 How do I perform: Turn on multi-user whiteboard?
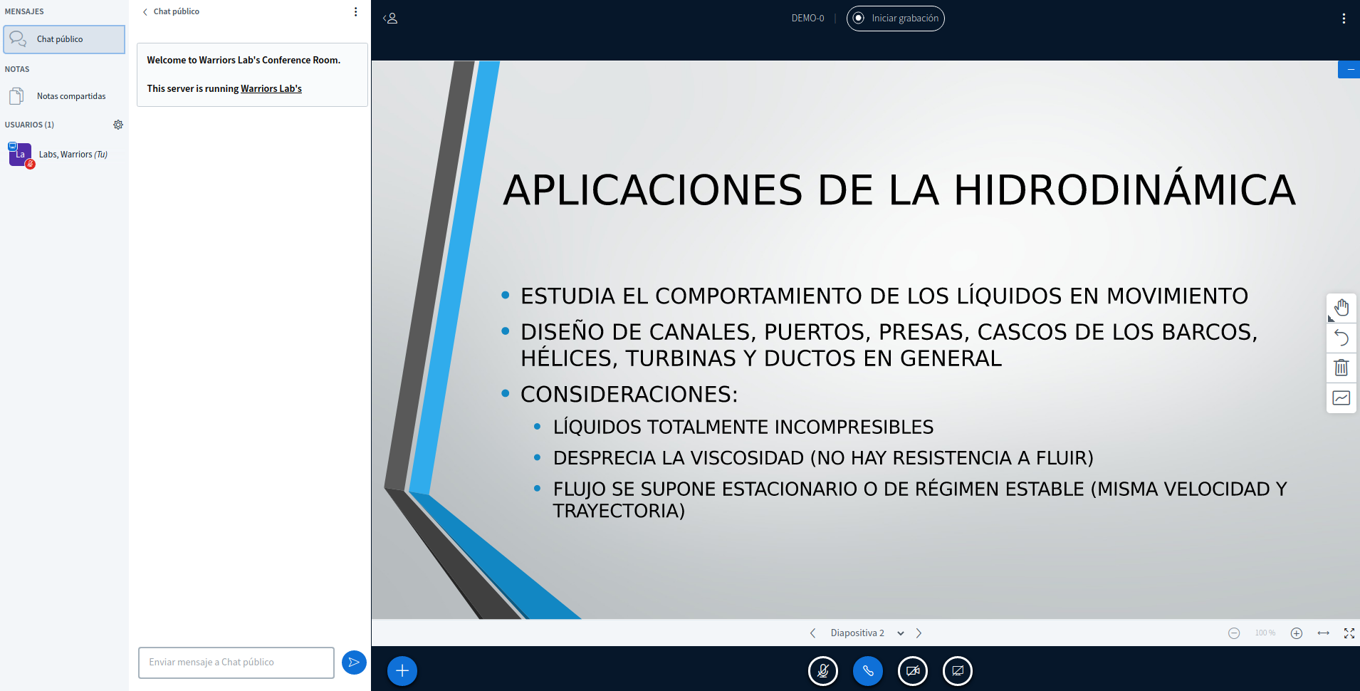[x=1341, y=398]
